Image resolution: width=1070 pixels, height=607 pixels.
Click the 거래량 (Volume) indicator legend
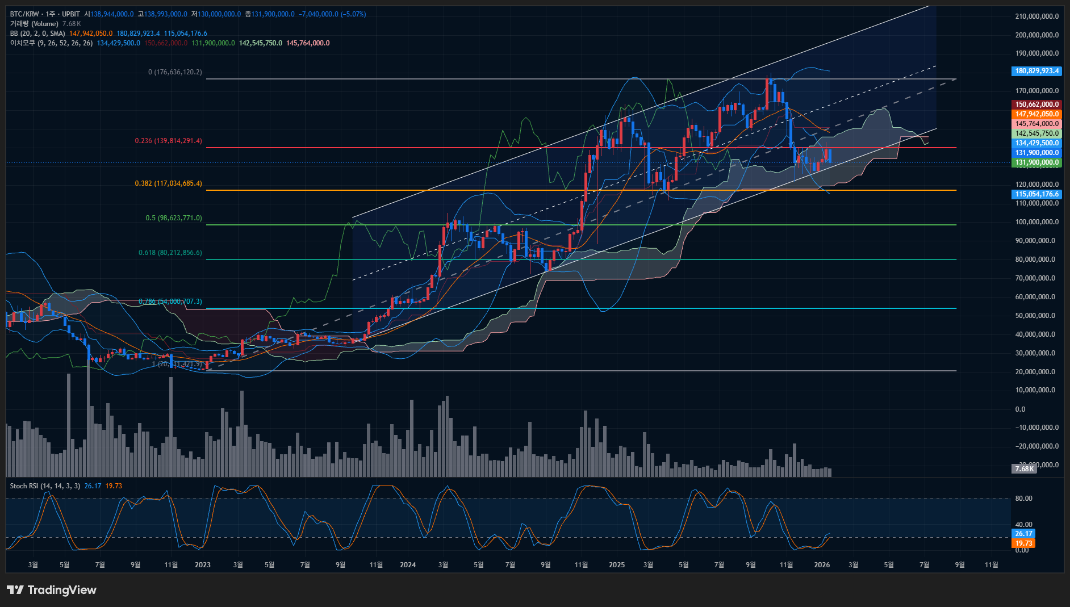(x=34, y=24)
